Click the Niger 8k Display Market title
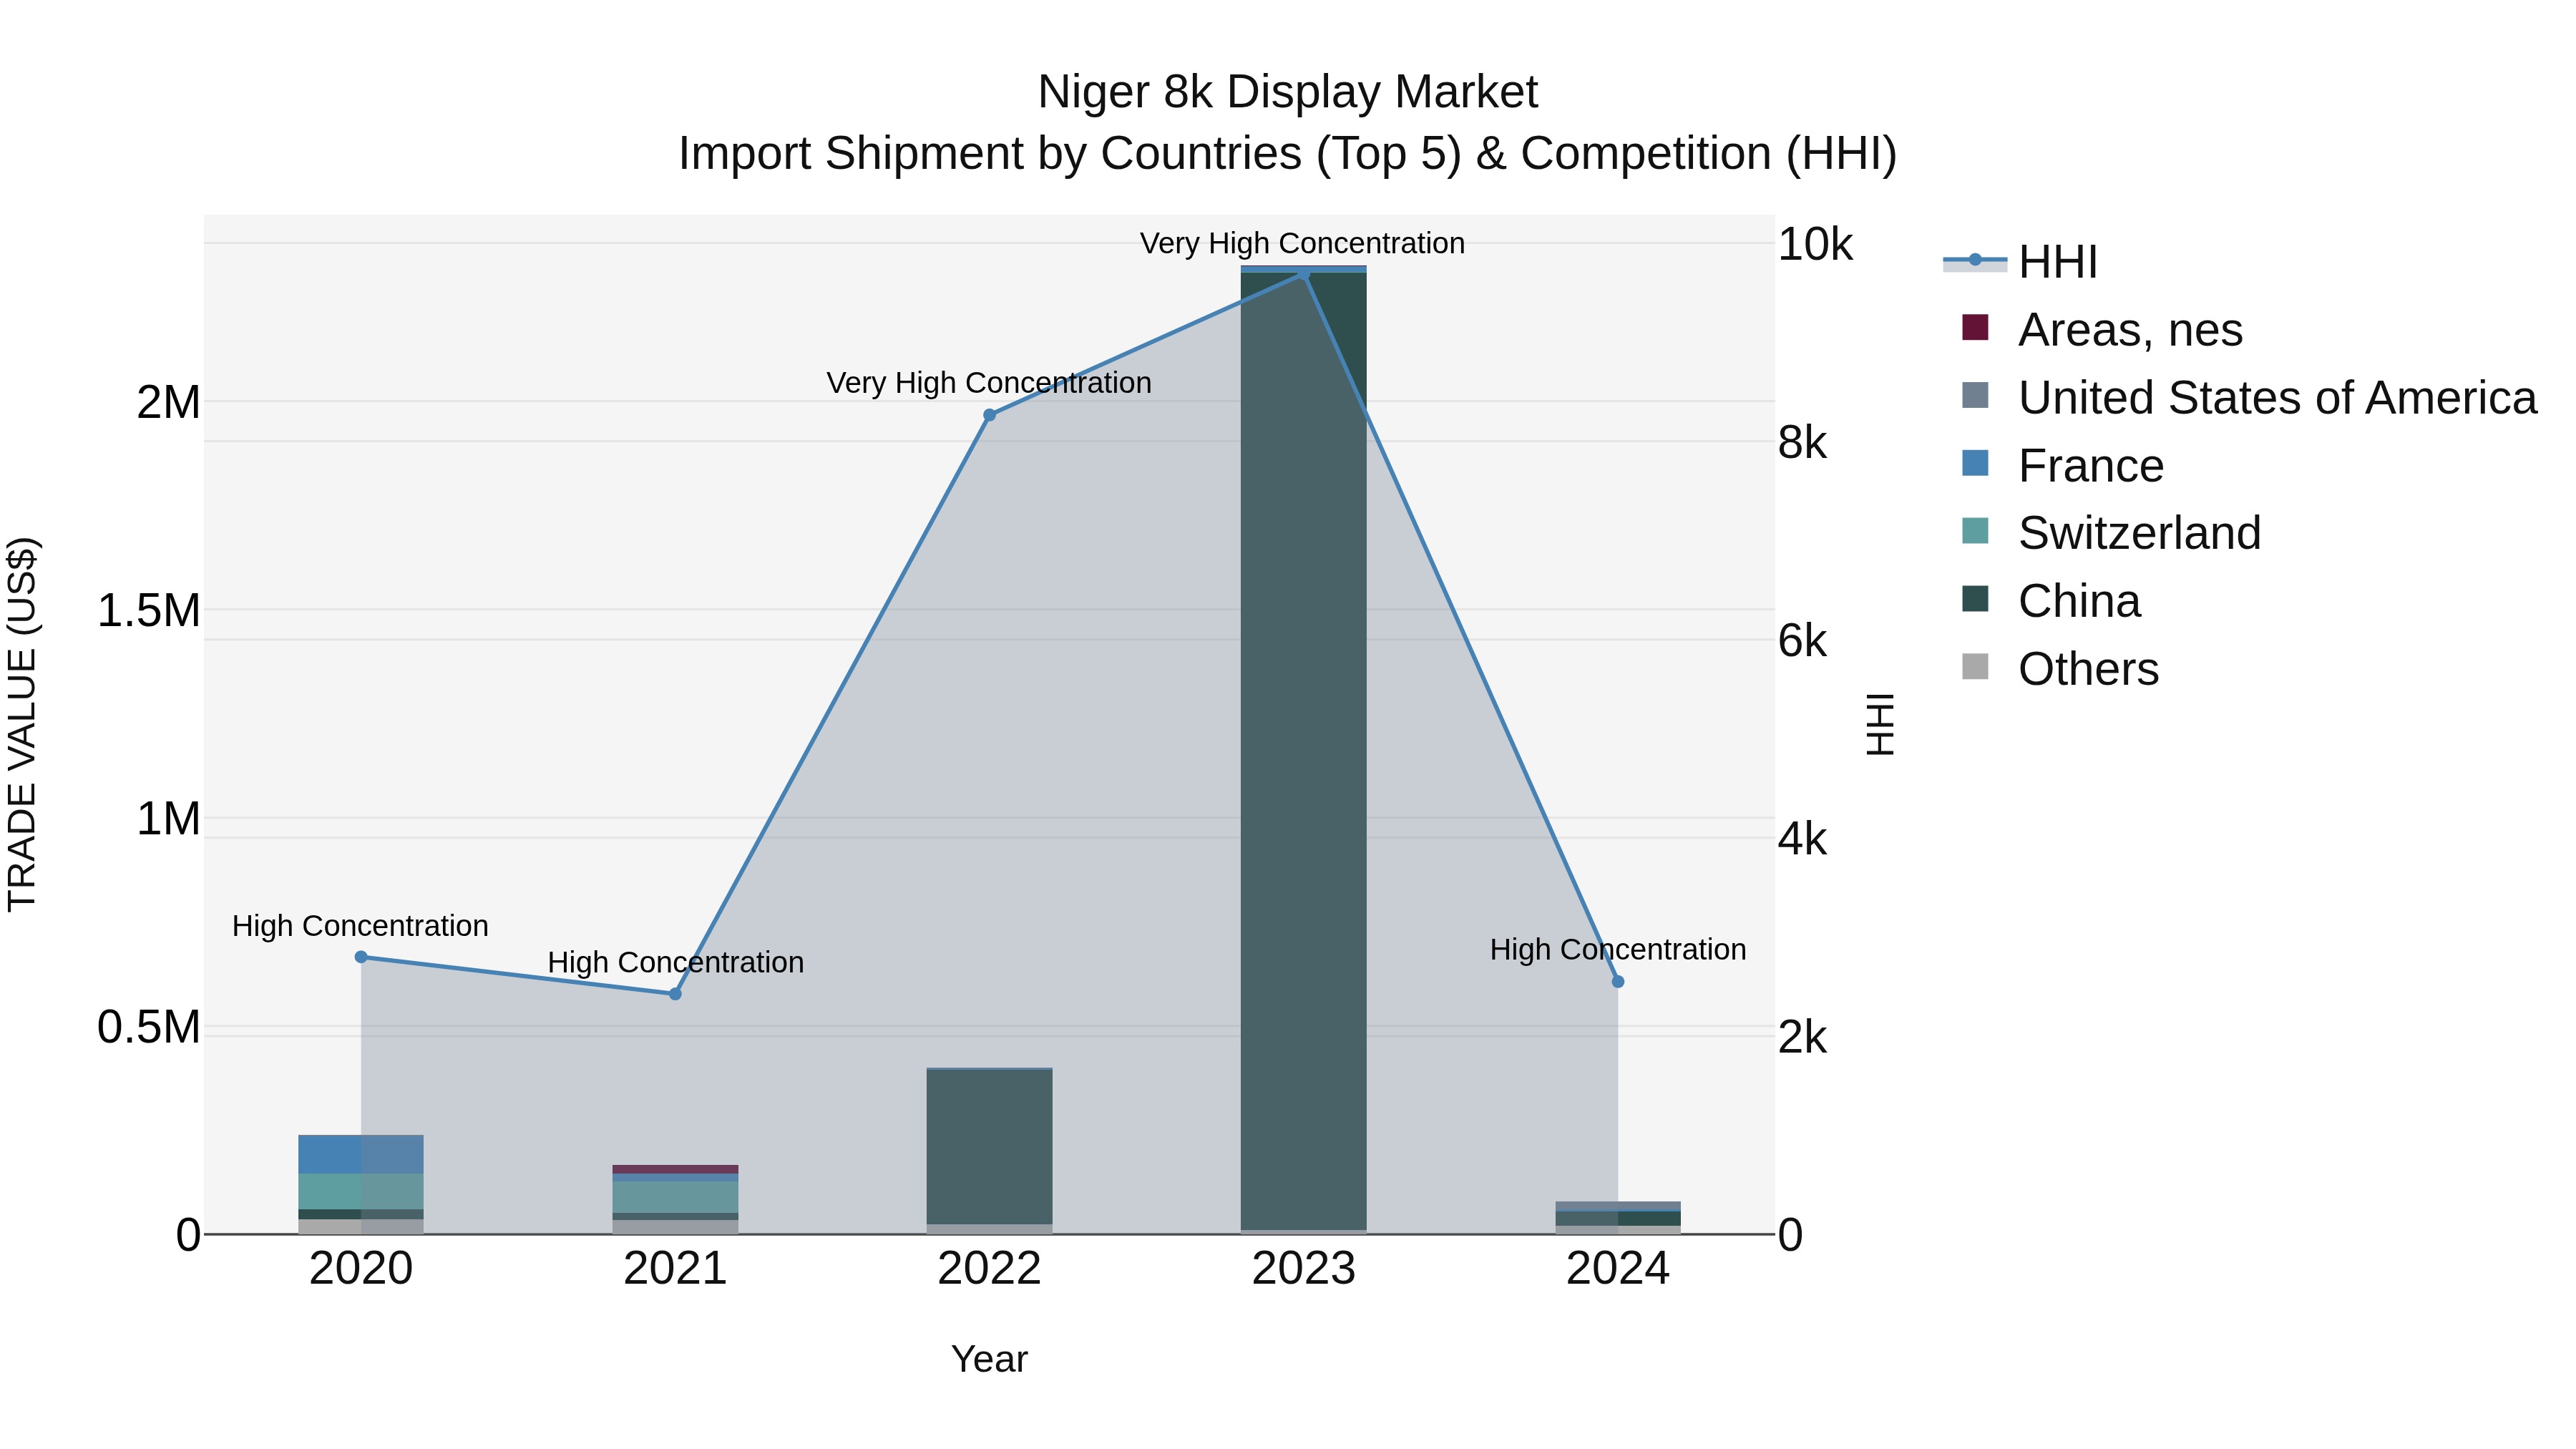The image size is (2576, 1449). (x=1288, y=92)
